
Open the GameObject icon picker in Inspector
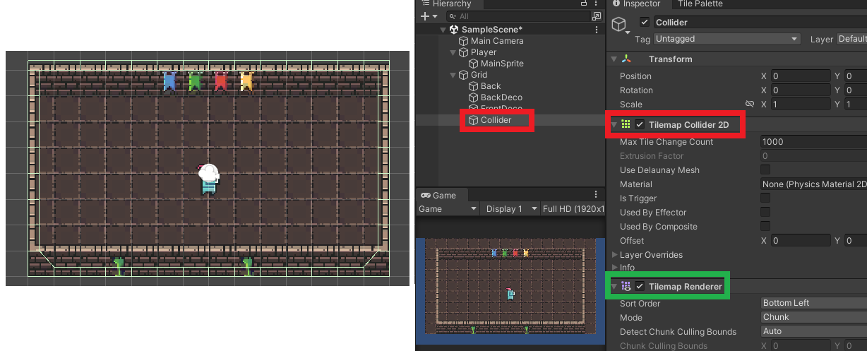pos(621,26)
